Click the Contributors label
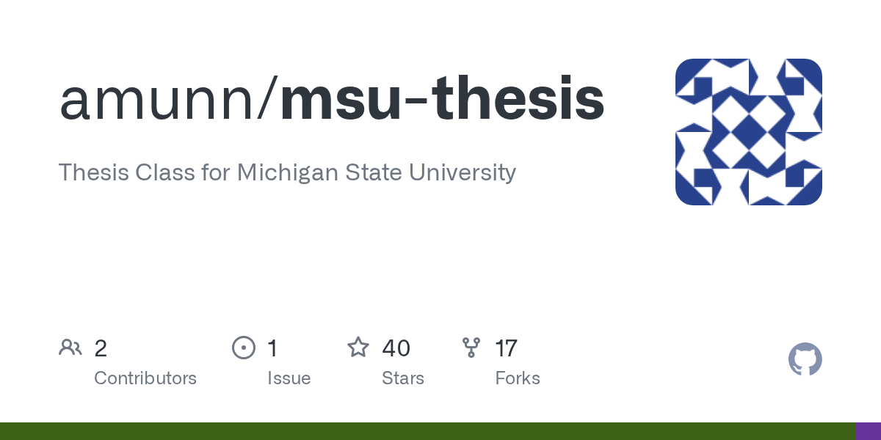Viewport: 881px width, 440px height. click(x=145, y=378)
